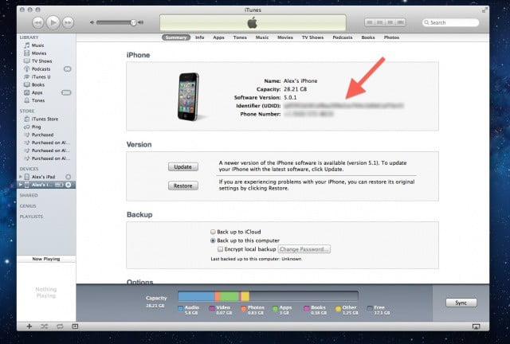510x344 pixels.
Task: Click the iPhone device image
Action: click(x=188, y=96)
